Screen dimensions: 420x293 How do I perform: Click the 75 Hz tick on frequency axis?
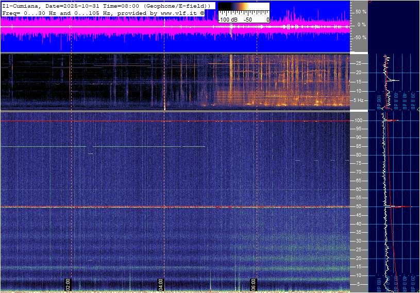[x=358, y=163]
